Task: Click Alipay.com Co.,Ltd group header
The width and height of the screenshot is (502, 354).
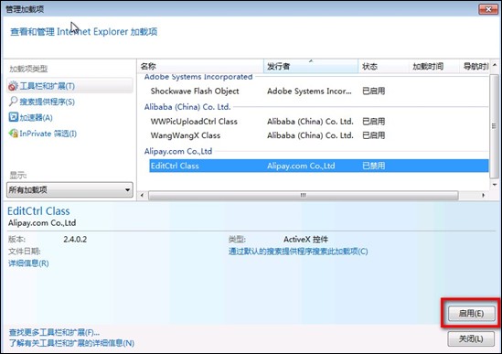Action: click(x=178, y=151)
